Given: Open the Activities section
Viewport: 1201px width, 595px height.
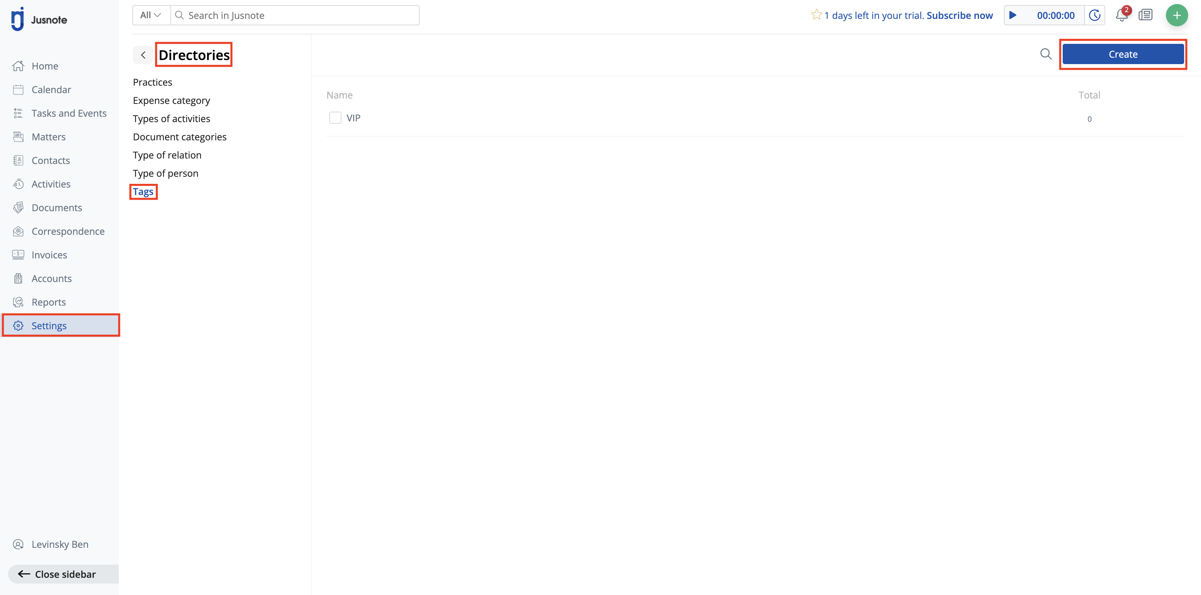Looking at the screenshot, I should point(51,184).
